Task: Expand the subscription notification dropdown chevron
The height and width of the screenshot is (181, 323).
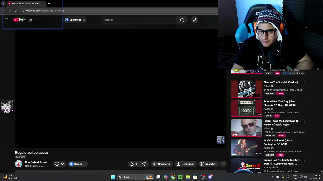Action: click(x=62, y=164)
